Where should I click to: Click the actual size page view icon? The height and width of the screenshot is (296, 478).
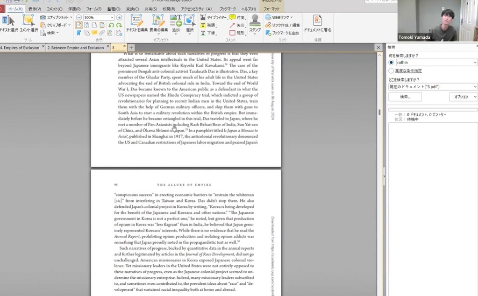pos(78,25)
